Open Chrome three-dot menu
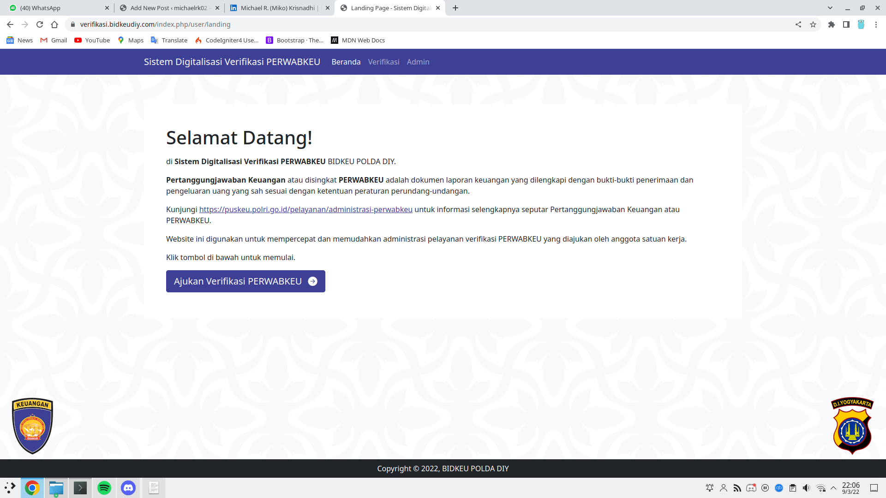This screenshot has width=886, height=498. (x=876, y=24)
